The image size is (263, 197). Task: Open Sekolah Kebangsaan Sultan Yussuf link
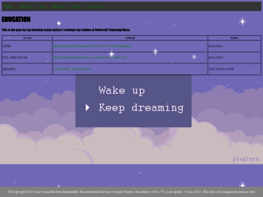pos(92,46)
